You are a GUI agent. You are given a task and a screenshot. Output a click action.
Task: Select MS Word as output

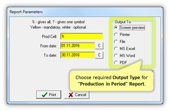coord(116,56)
